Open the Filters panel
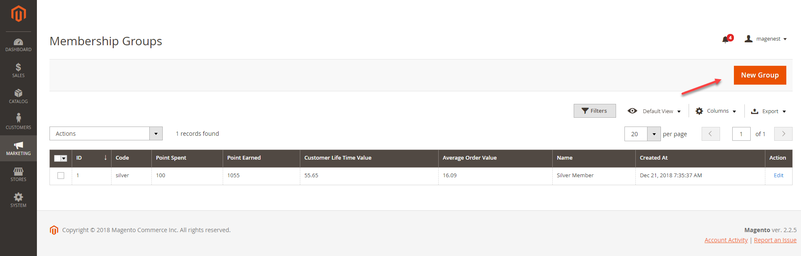 (594, 111)
